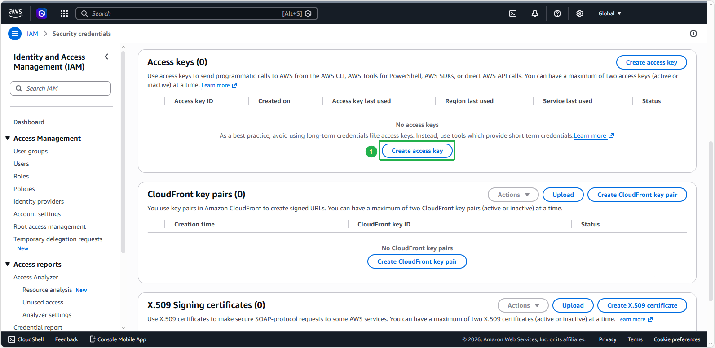
Task: Open the settings gear icon
Action: coord(580,13)
